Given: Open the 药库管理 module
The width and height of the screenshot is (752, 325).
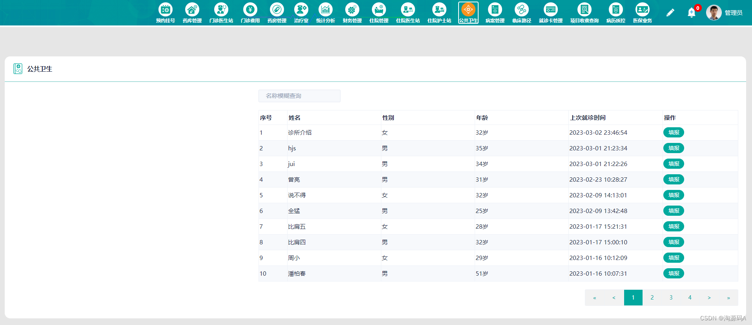Looking at the screenshot, I should (192, 13).
